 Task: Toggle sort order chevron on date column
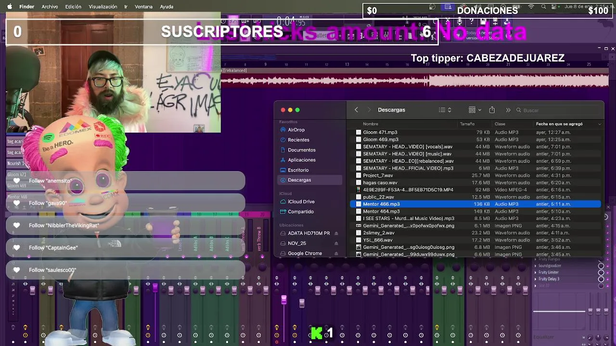[600, 124]
